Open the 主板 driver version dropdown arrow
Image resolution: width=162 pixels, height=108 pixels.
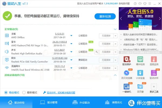pos(71,36)
